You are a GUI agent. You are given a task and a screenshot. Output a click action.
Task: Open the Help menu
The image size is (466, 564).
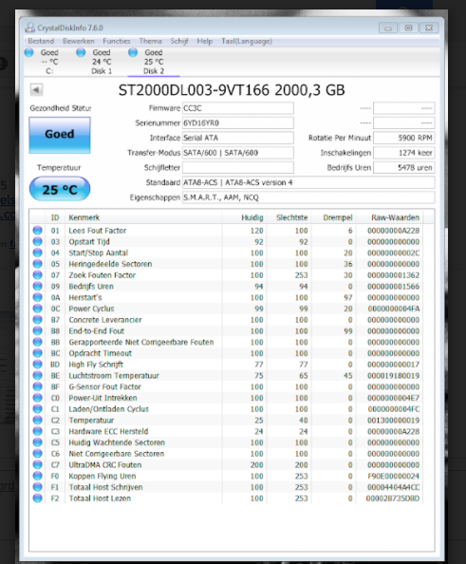point(205,41)
